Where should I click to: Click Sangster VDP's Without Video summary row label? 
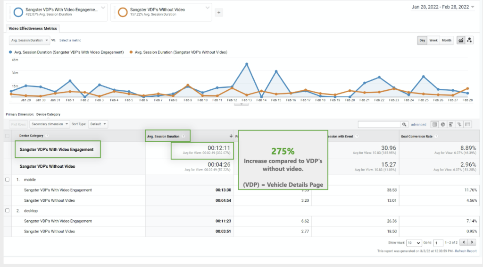point(48,166)
